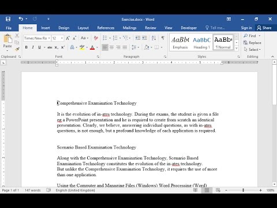Screen dimensions: 277x208
Task: Click the Replace button
Action: [x=252, y=43]
